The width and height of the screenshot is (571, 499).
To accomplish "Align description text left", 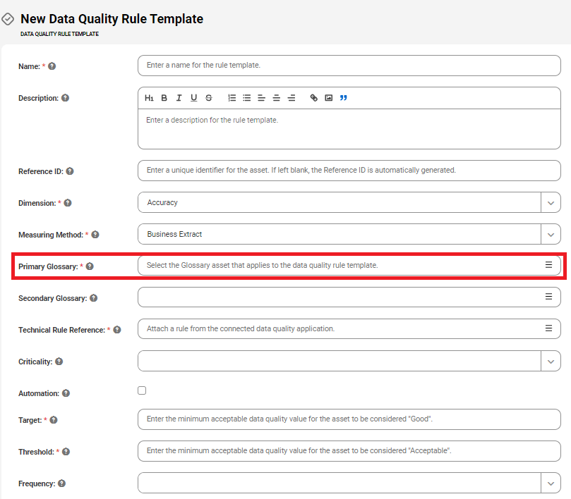I will pos(261,98).
